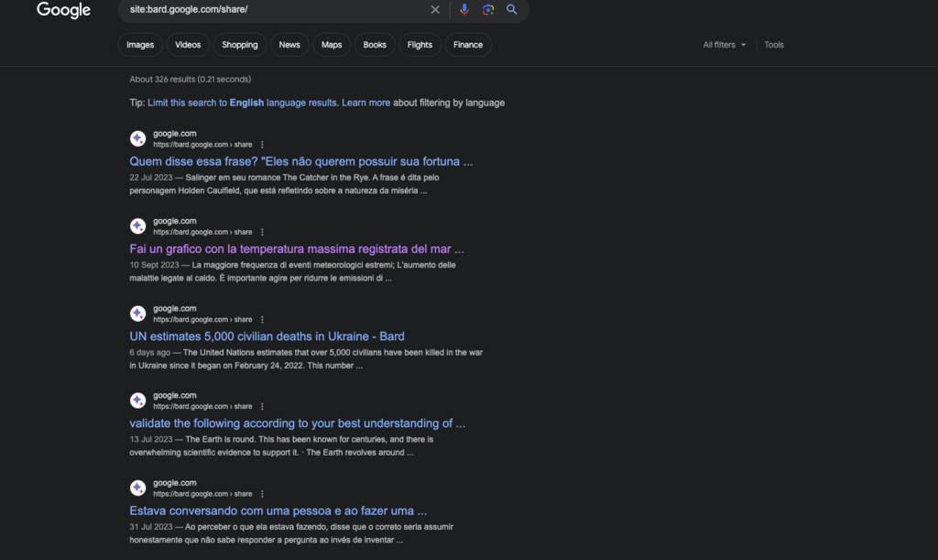The image size is (938, 560).
Task: Open Google Lens image search icon
Action: click(x=488, y=9)
